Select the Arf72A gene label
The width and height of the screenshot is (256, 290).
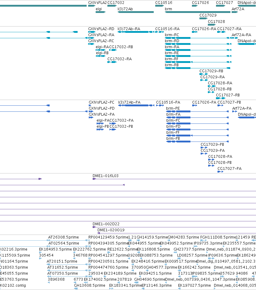238,9
